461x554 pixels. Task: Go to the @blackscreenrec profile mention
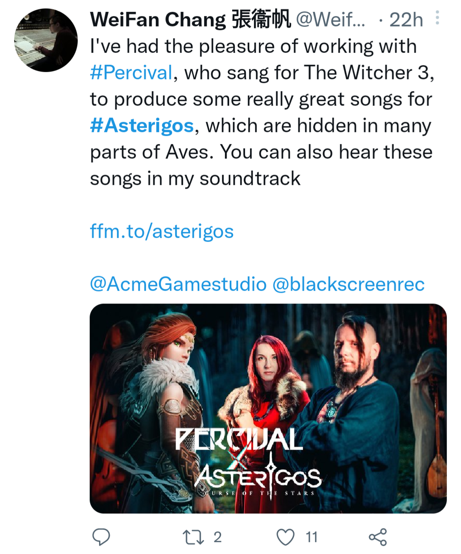(348, 284)
